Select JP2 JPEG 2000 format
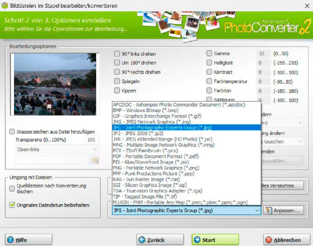Viewport: 313px width, 246px height. pos(187,133)
